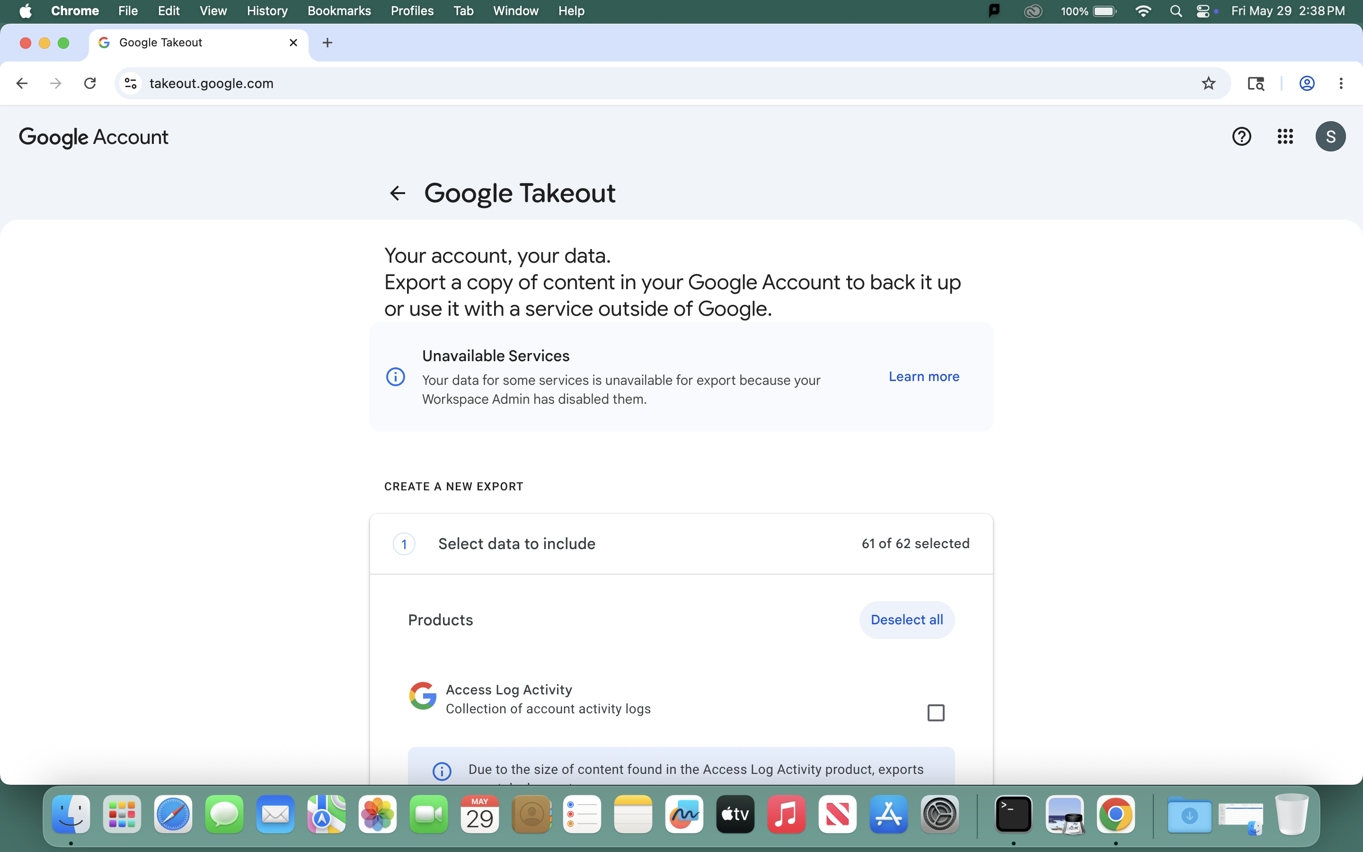The width and height of the screenshot is (1363, 852).
Task: Open the Google Takeout help icon
Action: tap(1241, 136)
